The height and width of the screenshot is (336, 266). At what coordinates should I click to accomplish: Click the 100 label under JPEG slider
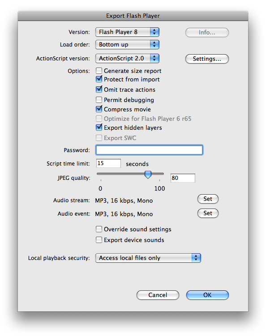[159, 188]
